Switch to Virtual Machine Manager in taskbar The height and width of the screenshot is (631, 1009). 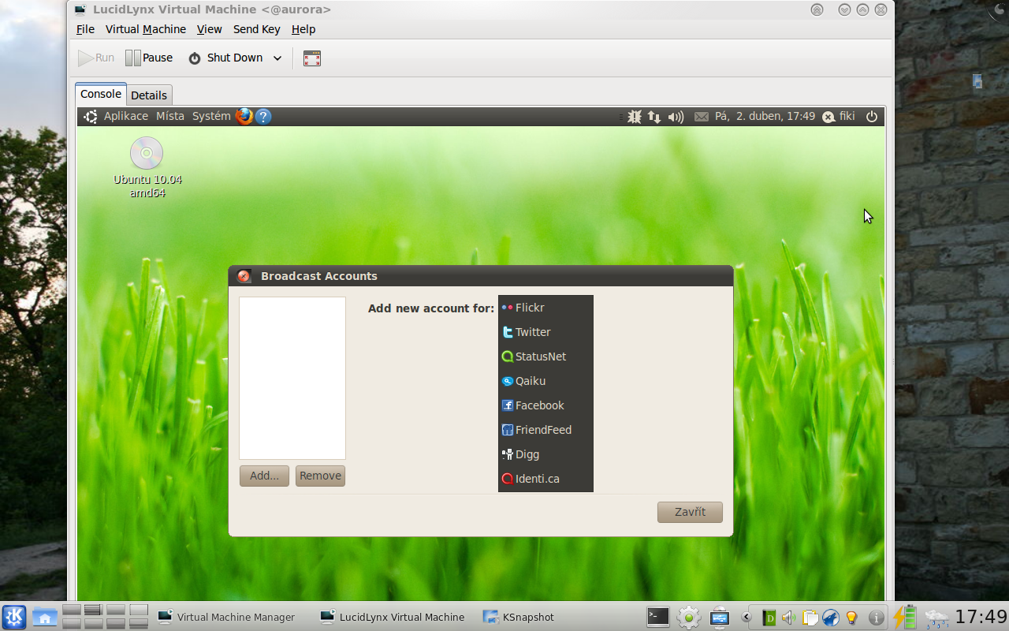tap(227, 617)
